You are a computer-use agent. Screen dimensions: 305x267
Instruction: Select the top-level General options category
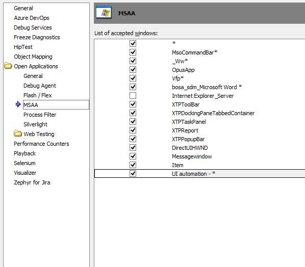23,8
